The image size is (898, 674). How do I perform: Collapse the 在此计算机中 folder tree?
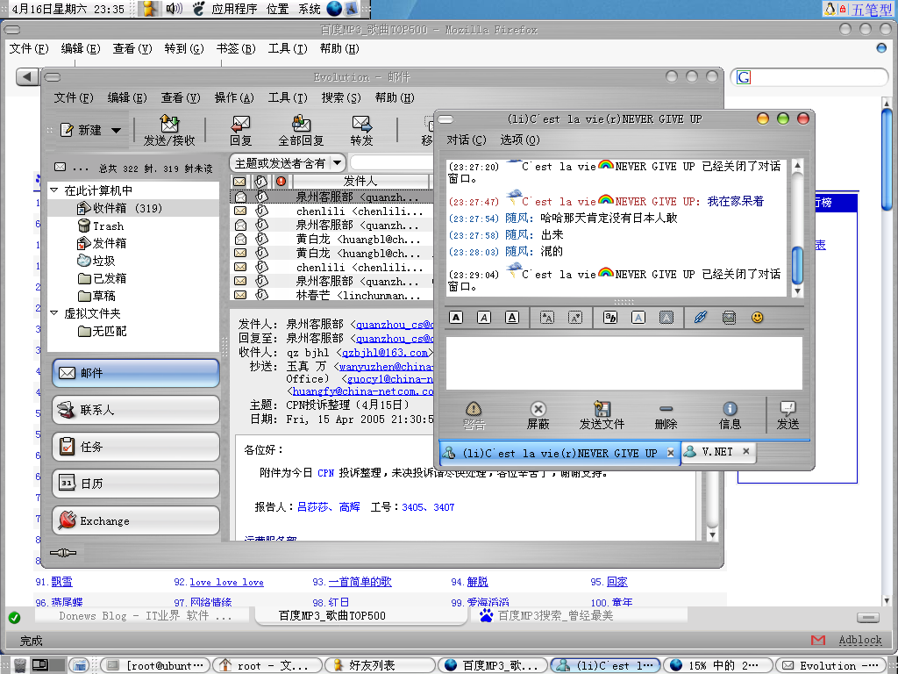coord(53,190)
